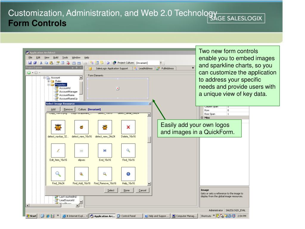Switch to the FullAddress tab
The image size is (305, 229).
(166, 68)
